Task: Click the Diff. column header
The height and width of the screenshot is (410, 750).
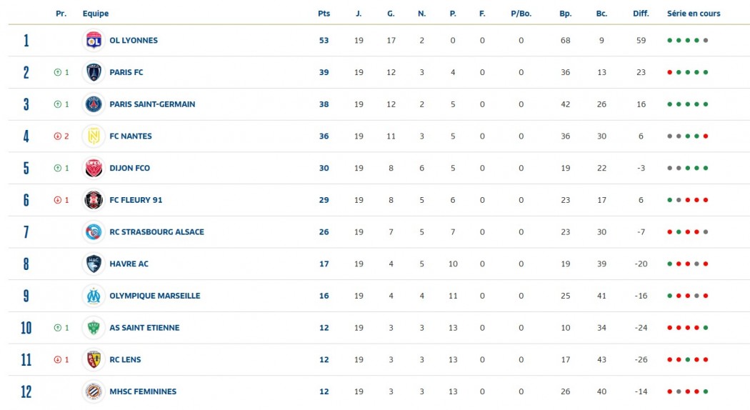Action: (641, 14)
